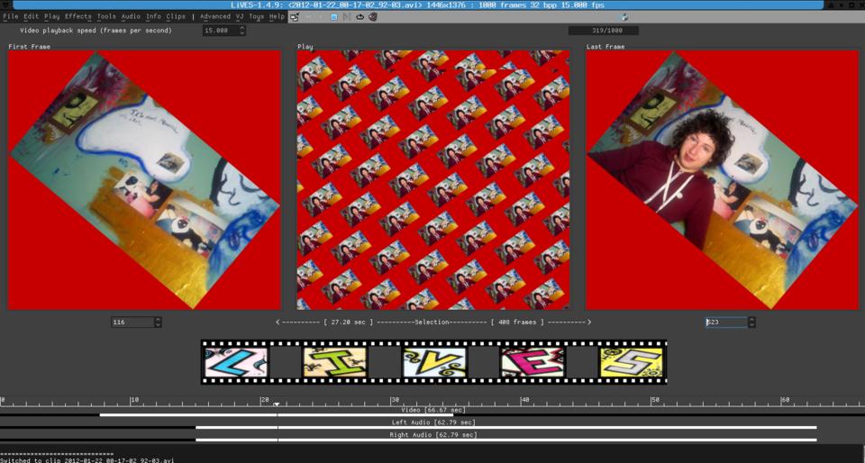Click the separate window icon in toolbar
The height and width of the screenshot is (463, 865).
click(x=295, y=16)
